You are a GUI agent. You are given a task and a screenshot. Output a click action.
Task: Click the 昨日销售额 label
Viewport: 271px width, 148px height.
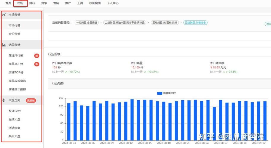pyautogui.click(x=217, y=63)
